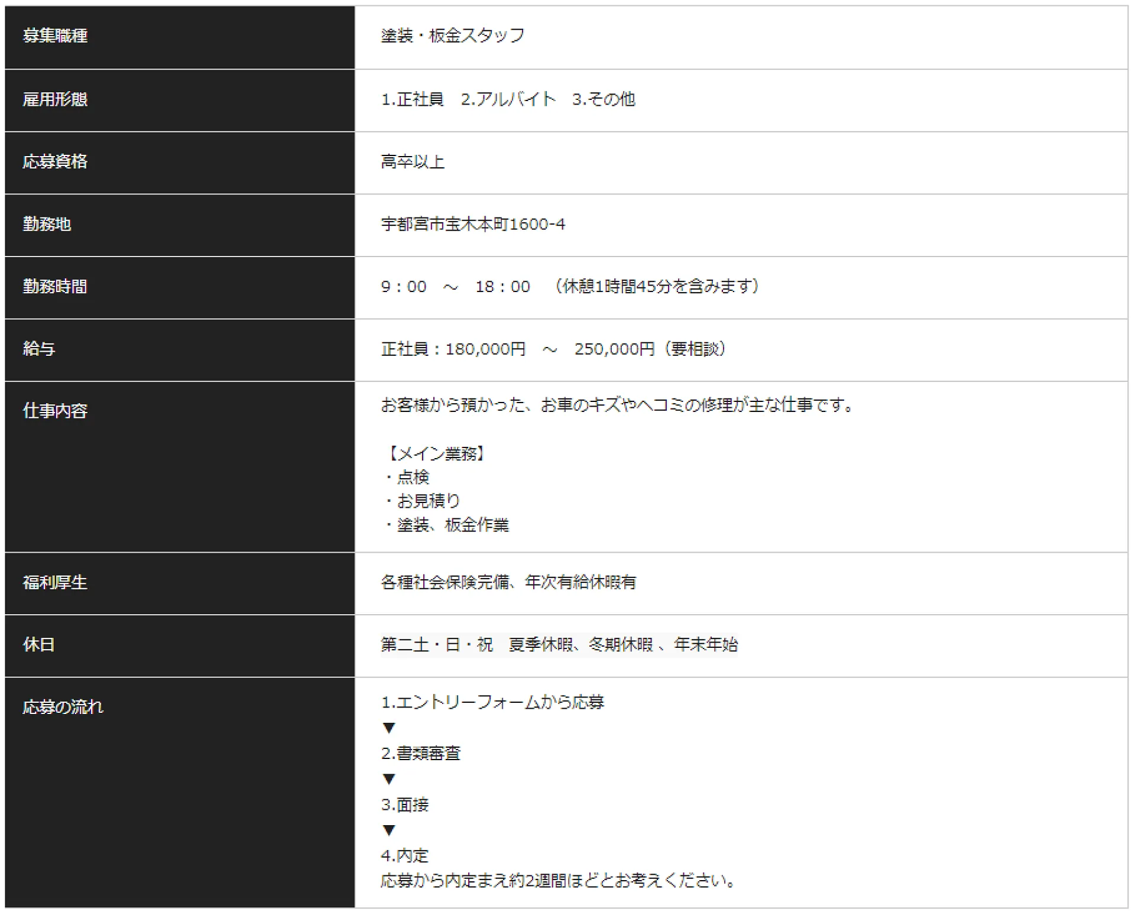Click the 塗装・板金スタッフ text

(x=452, y=36)
